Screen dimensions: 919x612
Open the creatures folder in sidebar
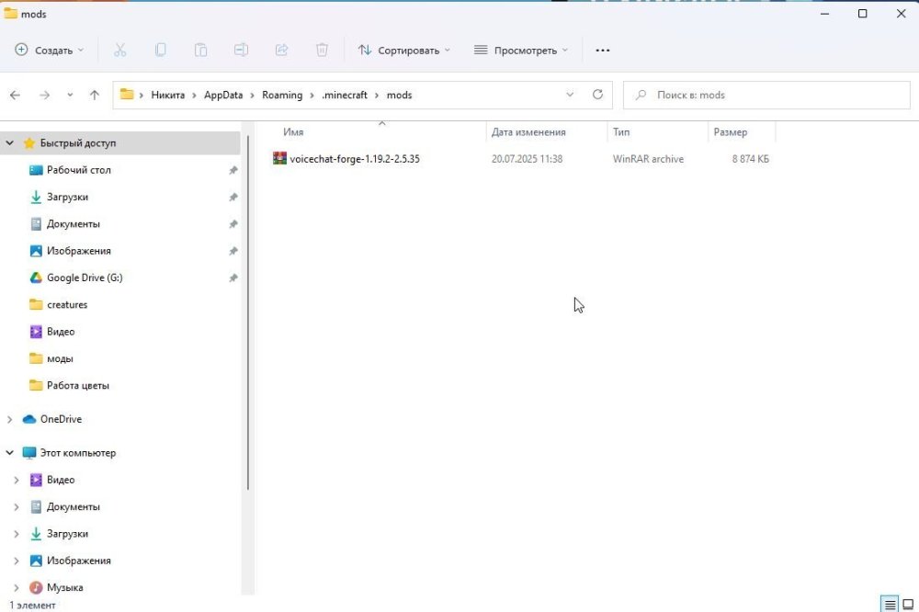(x=67, y=305)
